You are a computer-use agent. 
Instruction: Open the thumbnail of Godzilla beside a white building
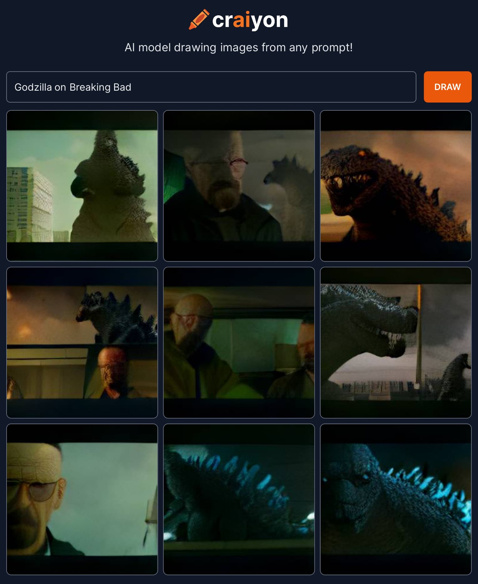tap(82, 186)
